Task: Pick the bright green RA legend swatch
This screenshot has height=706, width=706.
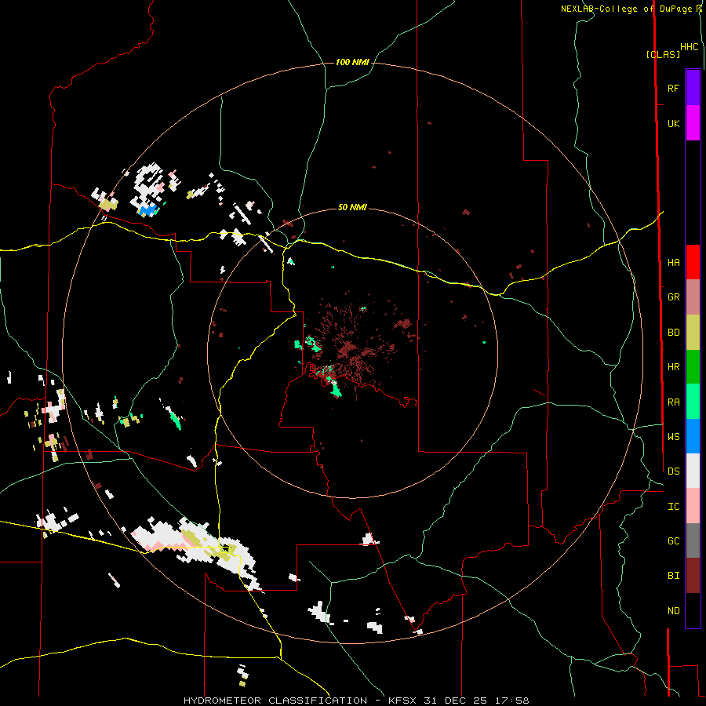Action: 693,402
